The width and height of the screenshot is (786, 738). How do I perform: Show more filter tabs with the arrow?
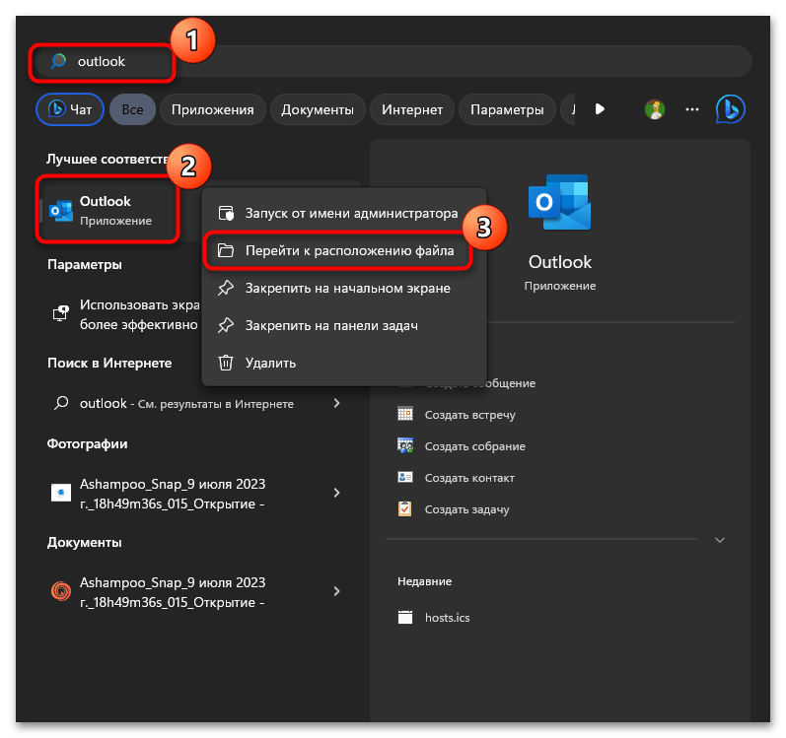tap(600, 109)
